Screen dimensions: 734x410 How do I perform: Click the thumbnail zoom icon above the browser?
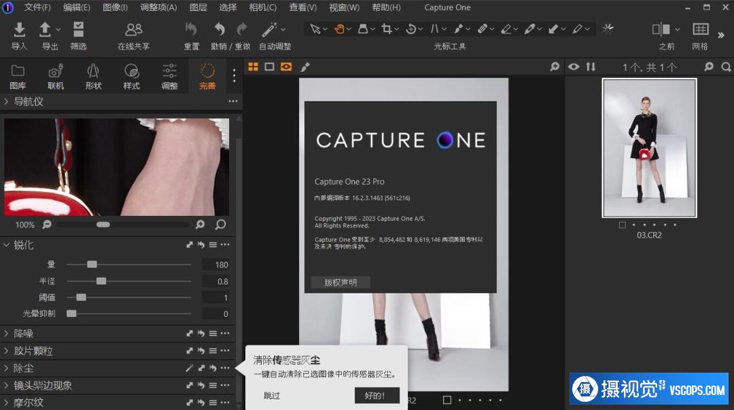pos(709,67)
